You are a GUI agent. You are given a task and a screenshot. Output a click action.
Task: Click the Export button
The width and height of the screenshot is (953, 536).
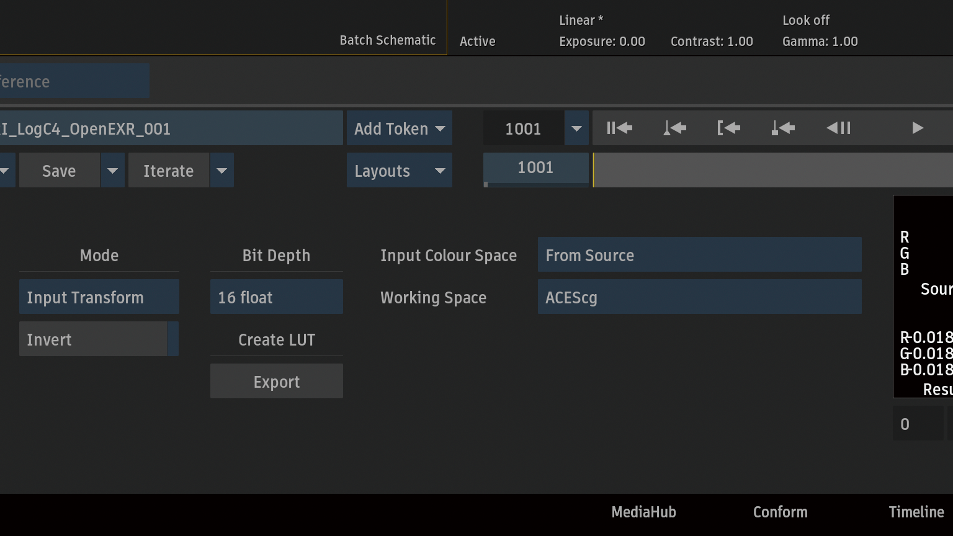pos(276,382)
